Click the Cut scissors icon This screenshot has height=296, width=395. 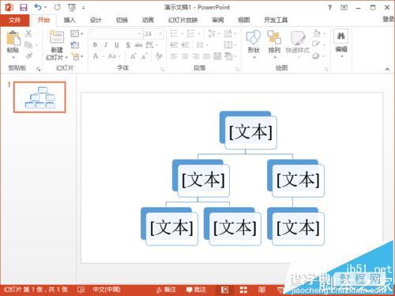pyautogui.click(x=28, y=34)
